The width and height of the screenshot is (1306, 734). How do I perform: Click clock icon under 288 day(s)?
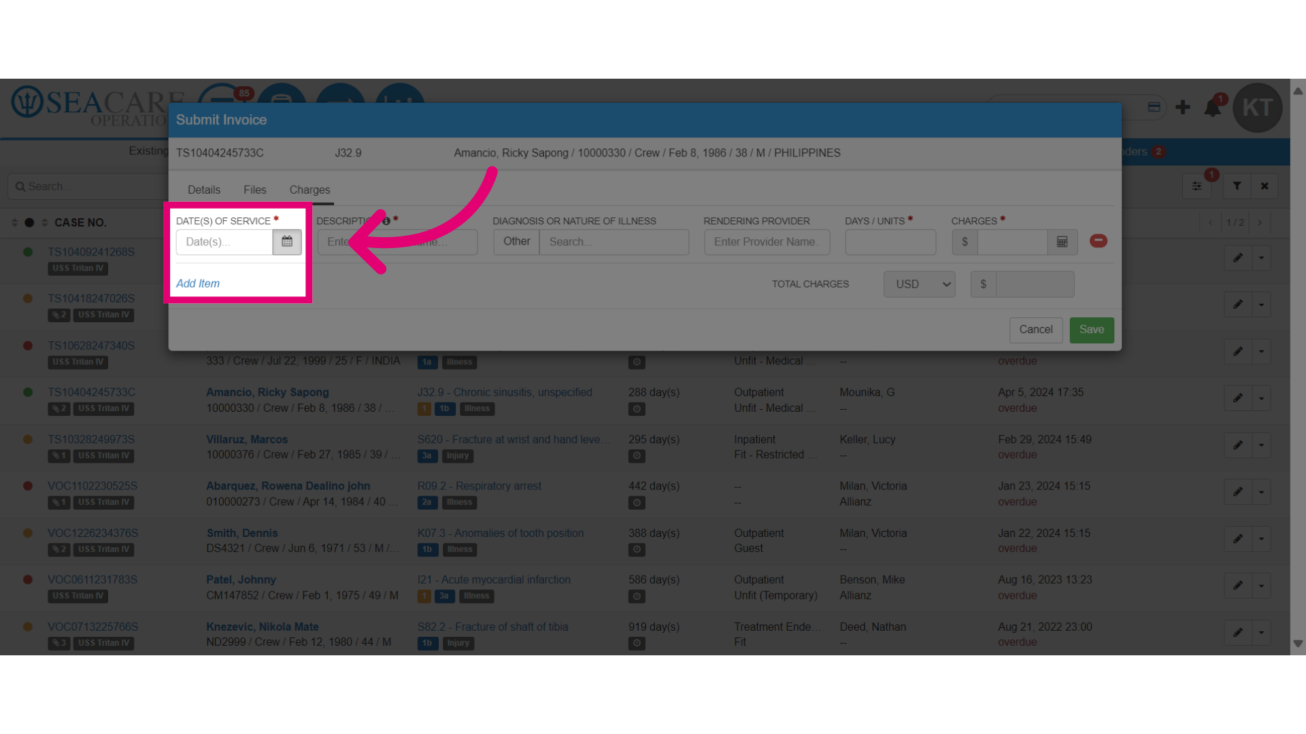pos(637,409)
